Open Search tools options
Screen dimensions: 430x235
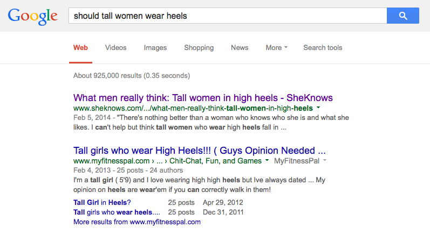click(x=323, y=47)
